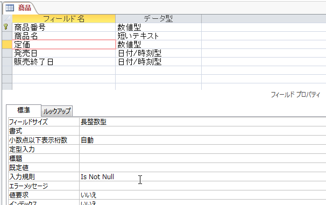Select the row selector for 発売日
The width and height of the screenshot is (326, 205).
tap(7, 53)
